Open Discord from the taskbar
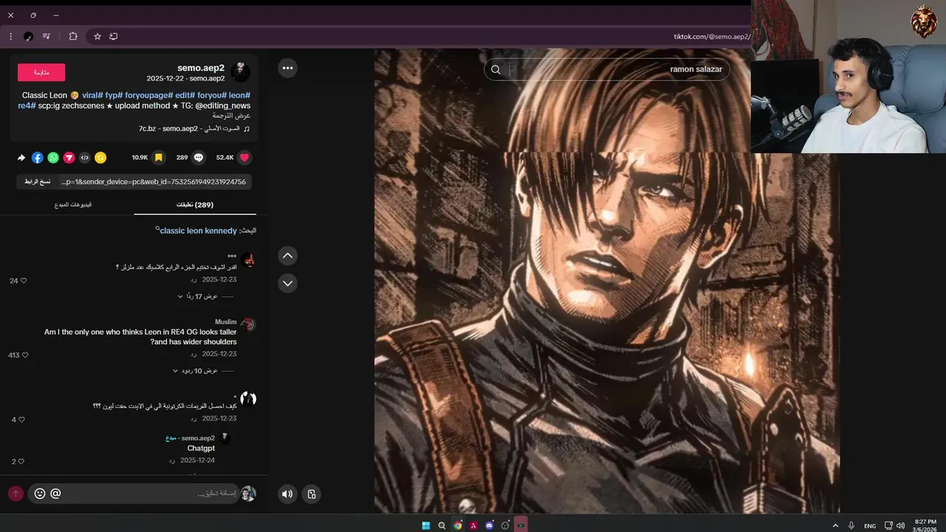The image size is (946, 532). pos(489,525)
